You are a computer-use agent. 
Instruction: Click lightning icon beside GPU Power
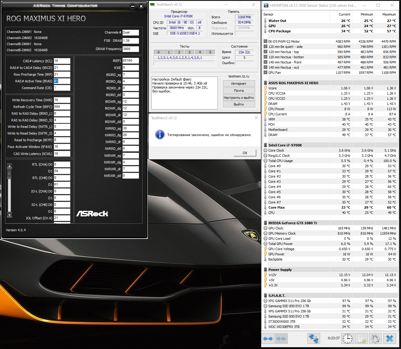(x=266, y=254)
